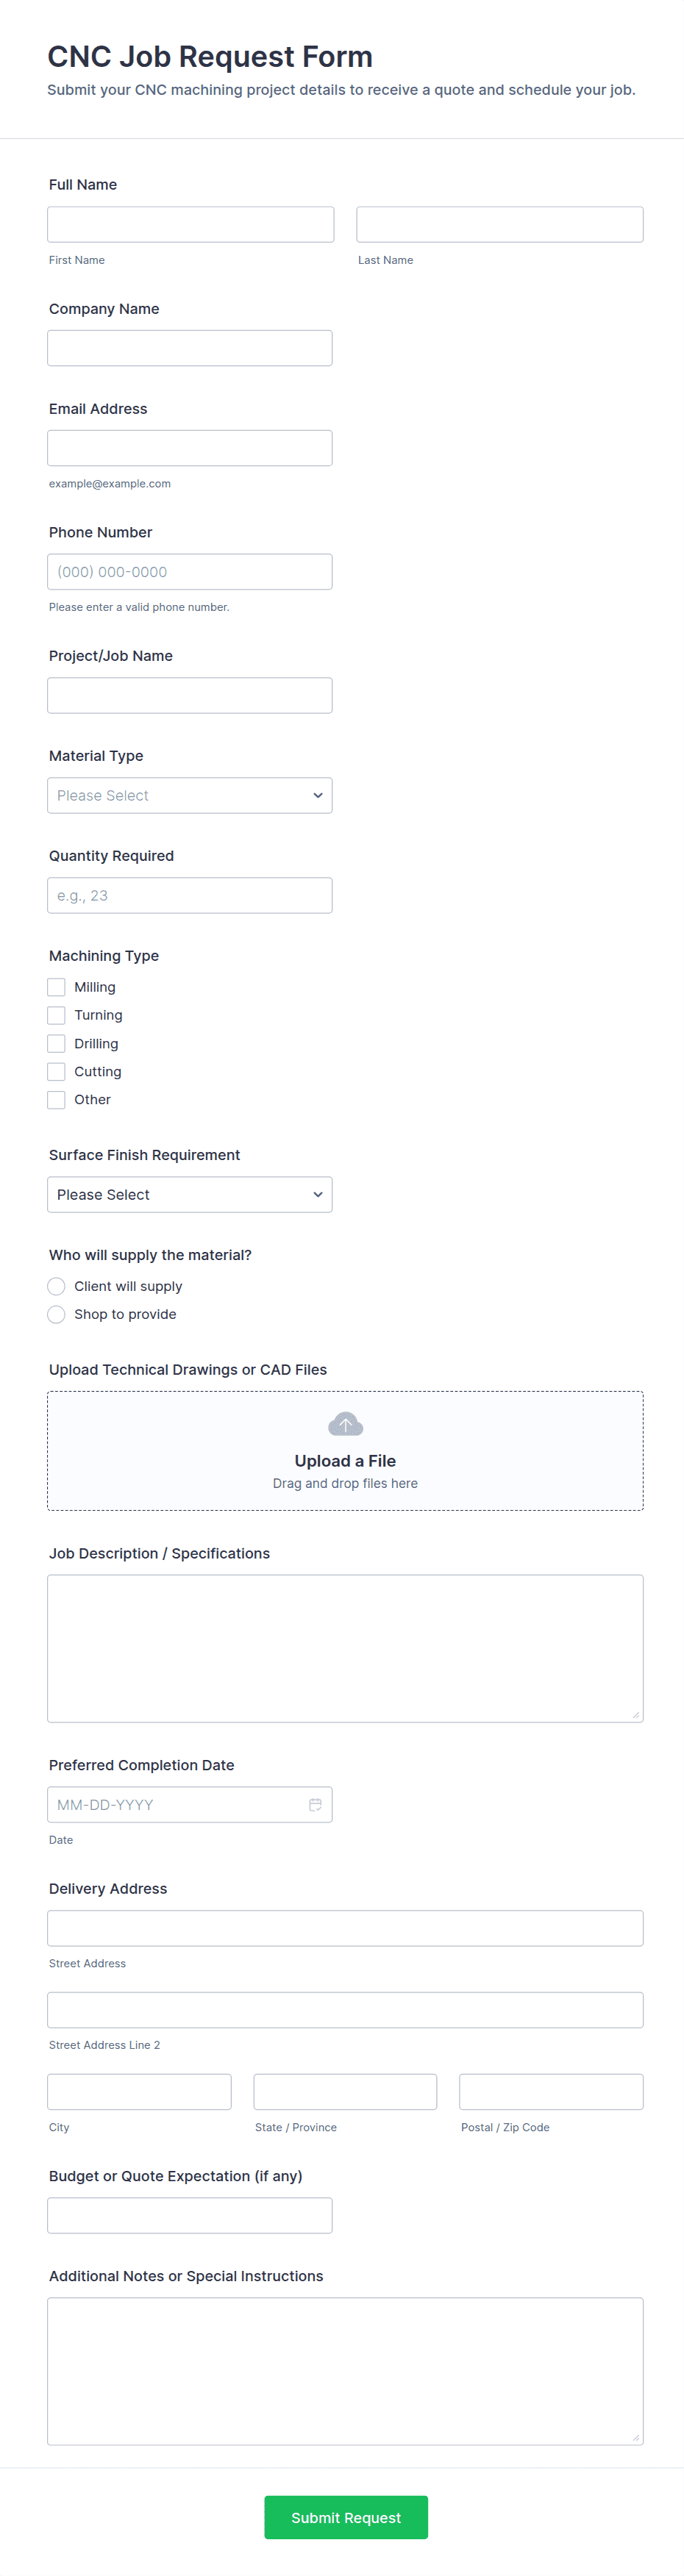Check the Milling checkbox

point(57,987)
